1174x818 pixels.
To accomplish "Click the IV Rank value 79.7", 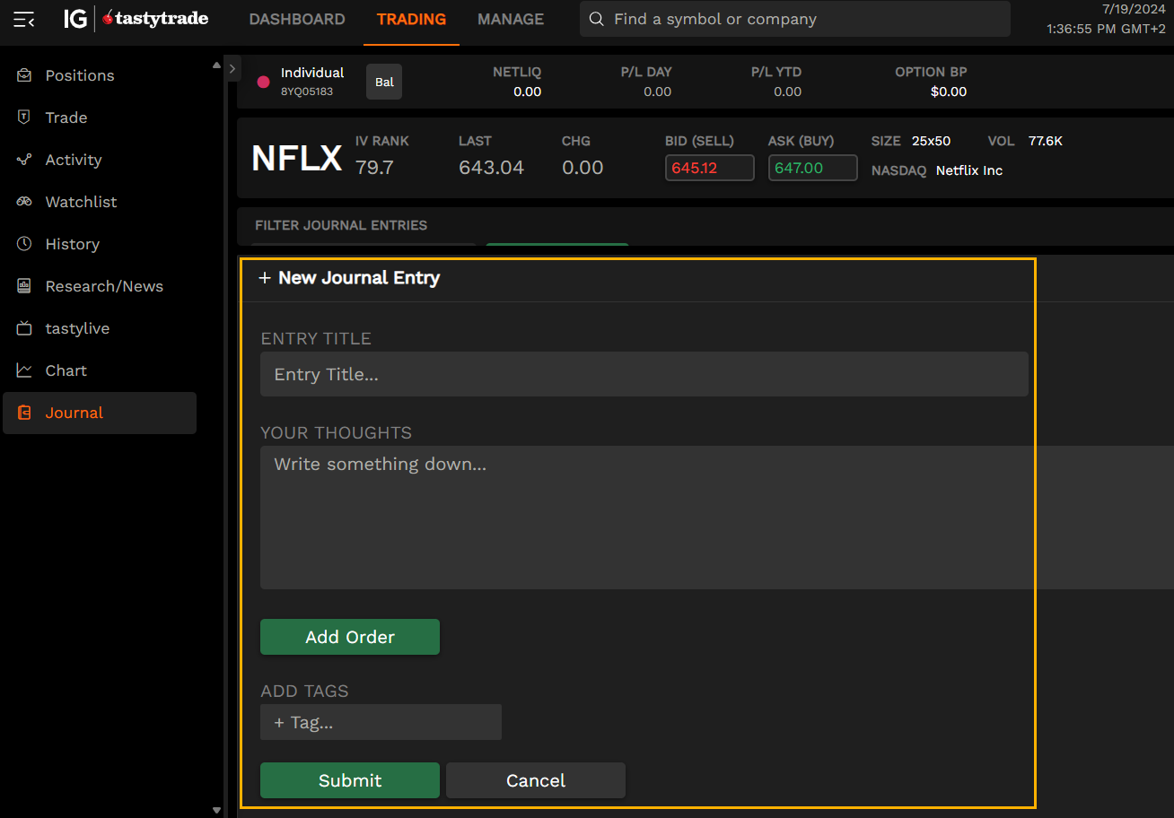I will [x=374, y=168].
